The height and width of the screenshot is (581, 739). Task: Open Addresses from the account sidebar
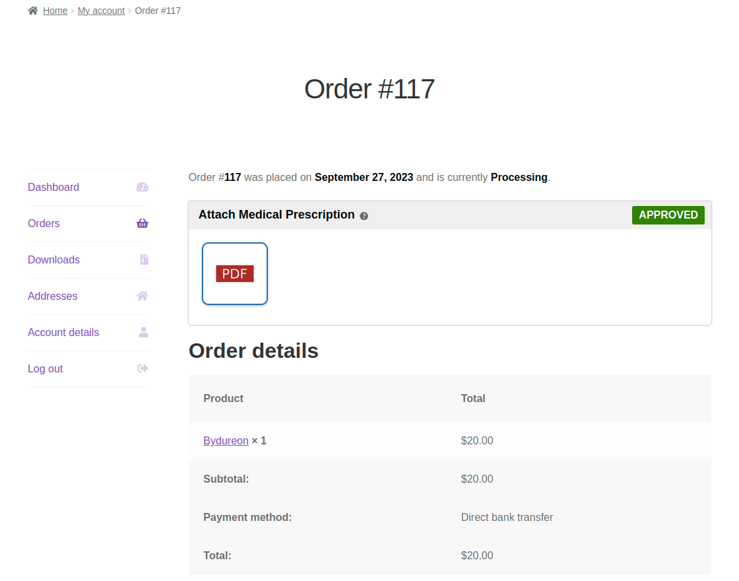coord(52,296)
